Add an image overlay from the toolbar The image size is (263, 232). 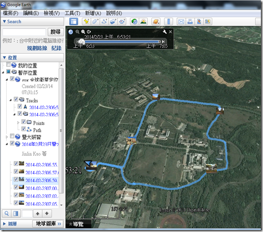113,21
